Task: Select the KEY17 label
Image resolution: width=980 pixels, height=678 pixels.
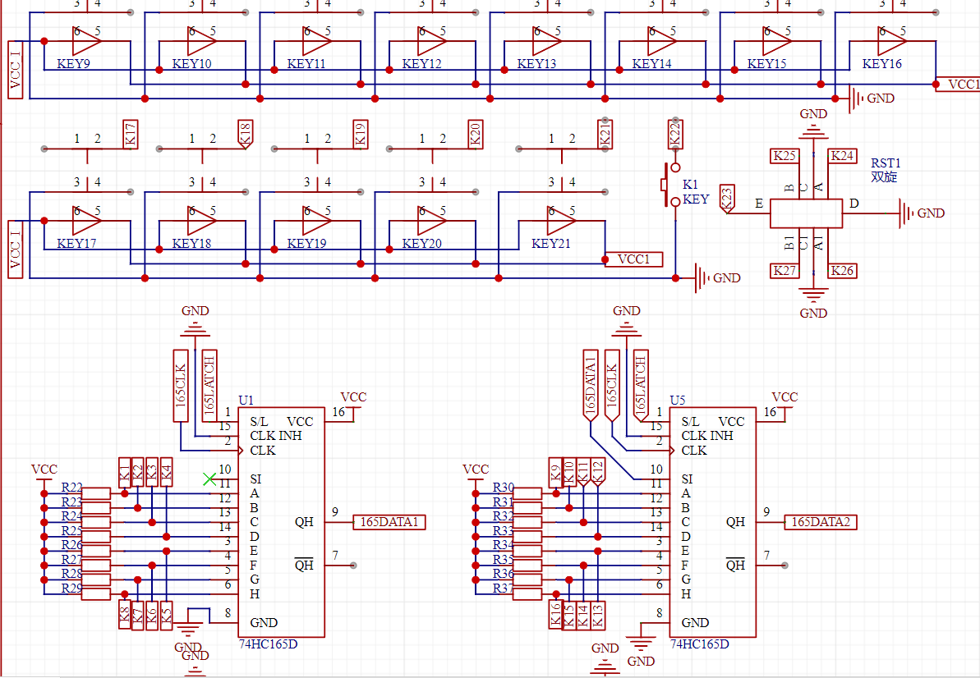Action: [x=77, y=244]
